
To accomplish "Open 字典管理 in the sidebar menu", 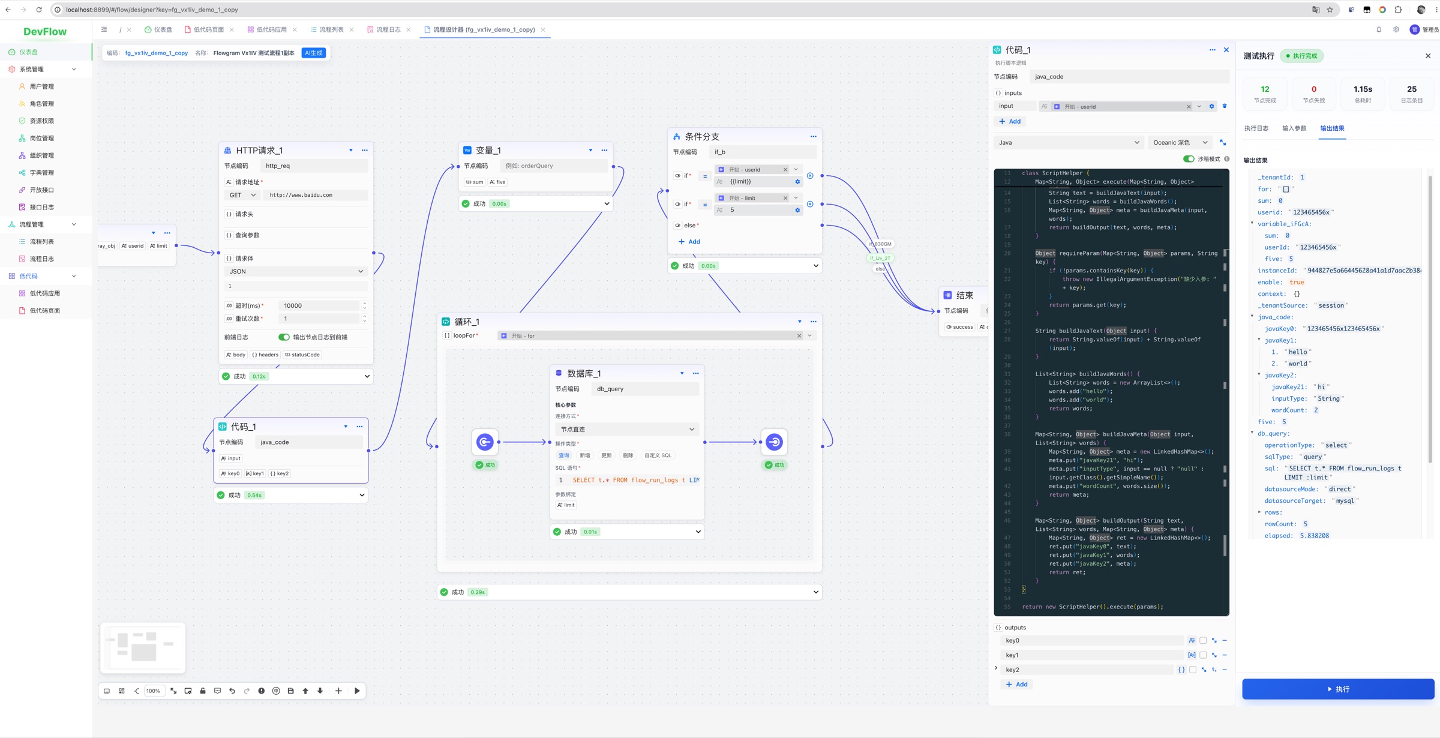I will tap(41, 173).
